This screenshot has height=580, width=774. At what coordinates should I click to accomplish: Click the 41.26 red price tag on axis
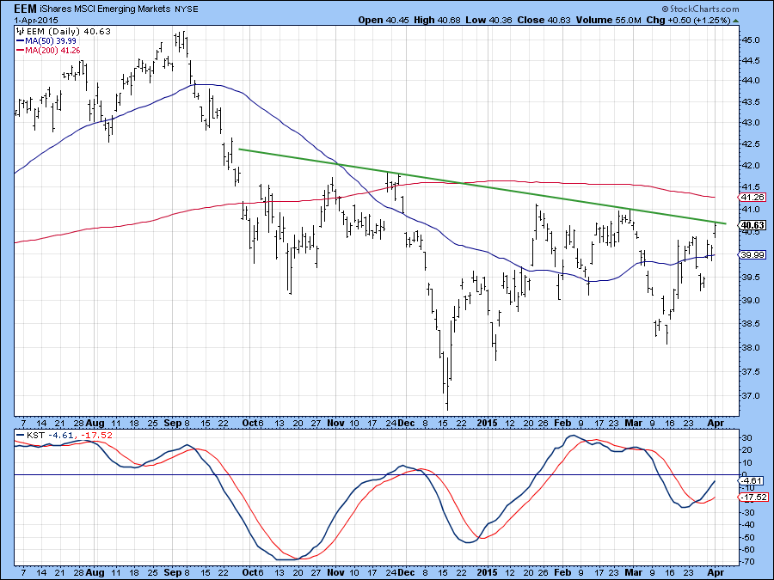click(752, 198)
